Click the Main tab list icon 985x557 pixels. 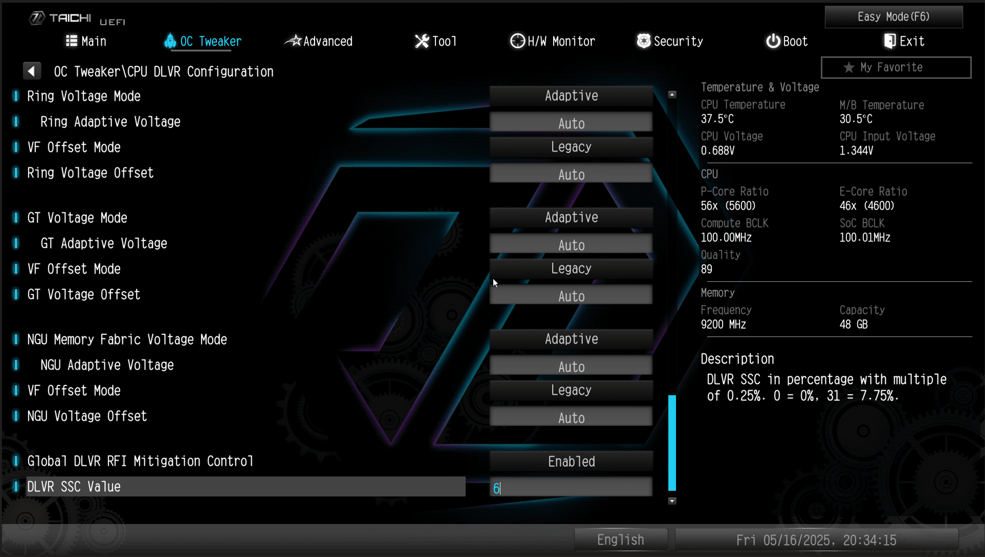coord(72,41)
